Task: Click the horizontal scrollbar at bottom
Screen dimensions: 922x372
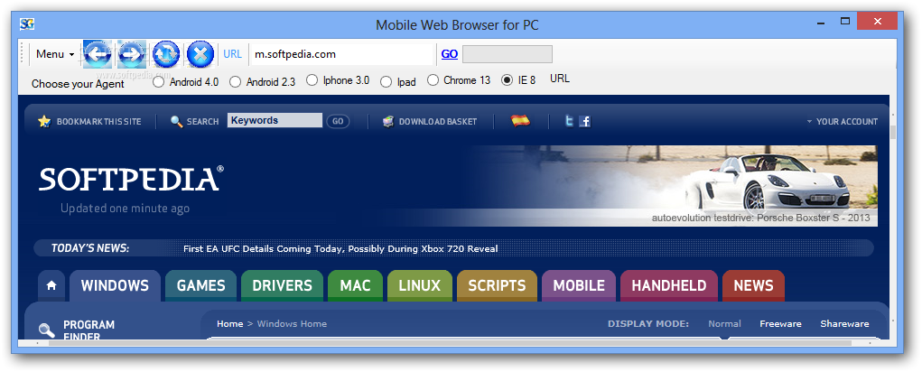Action: coord(450,342)
